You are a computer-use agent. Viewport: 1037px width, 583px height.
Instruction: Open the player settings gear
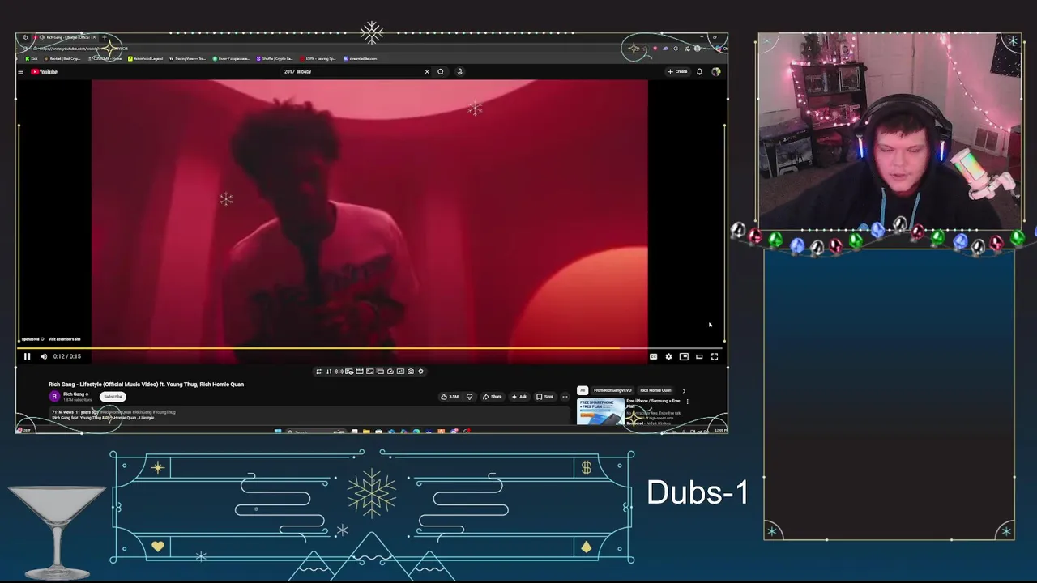(668, 356)
